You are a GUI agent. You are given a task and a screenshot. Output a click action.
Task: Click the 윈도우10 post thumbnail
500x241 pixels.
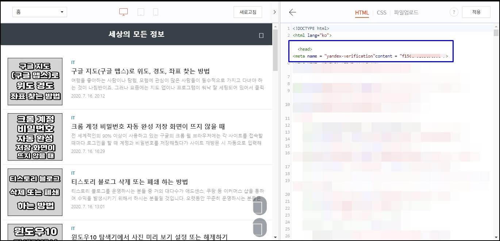coord(35,232)
